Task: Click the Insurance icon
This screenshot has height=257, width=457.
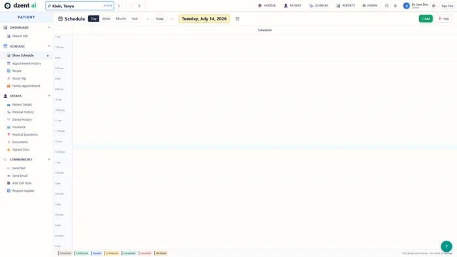Action: tap(8, 127)
